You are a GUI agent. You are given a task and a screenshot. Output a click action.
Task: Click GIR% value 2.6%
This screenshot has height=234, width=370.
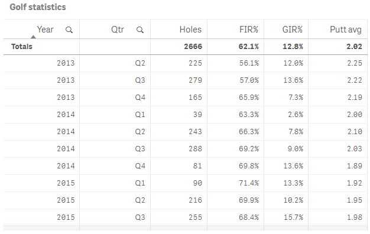click(296, 115)
